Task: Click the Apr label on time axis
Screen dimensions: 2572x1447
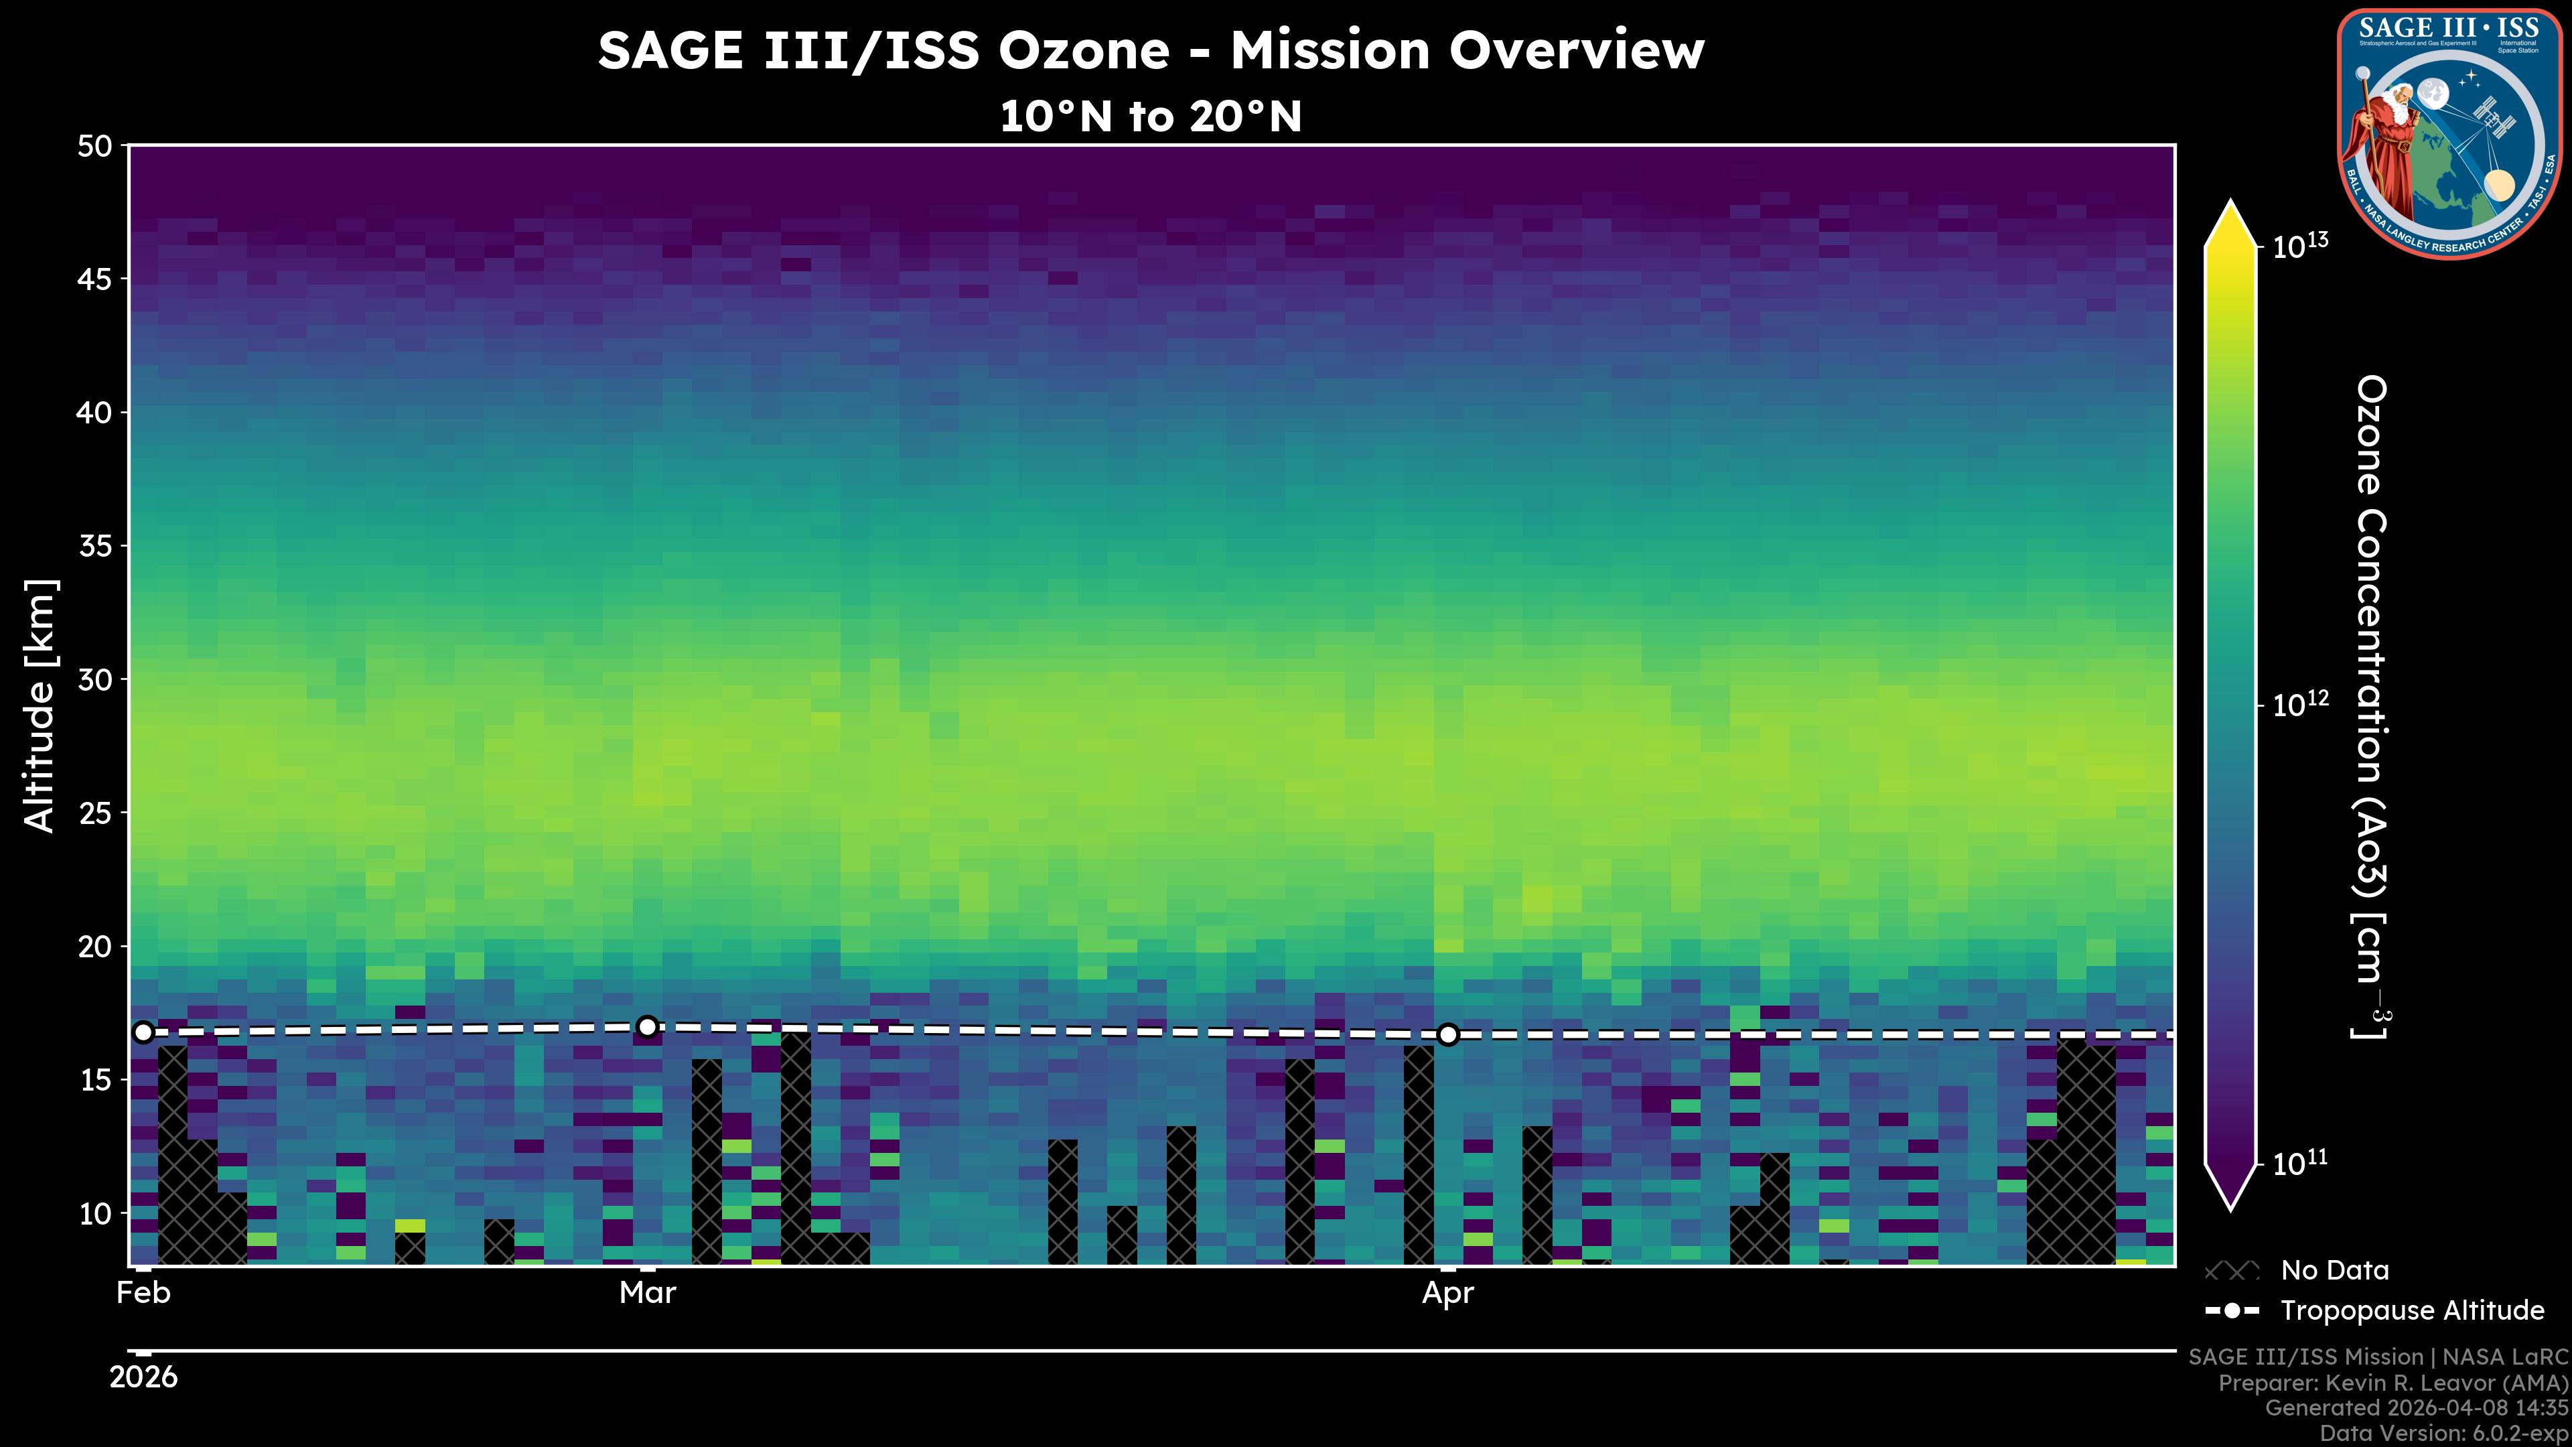Action: click(1447, 1293)
